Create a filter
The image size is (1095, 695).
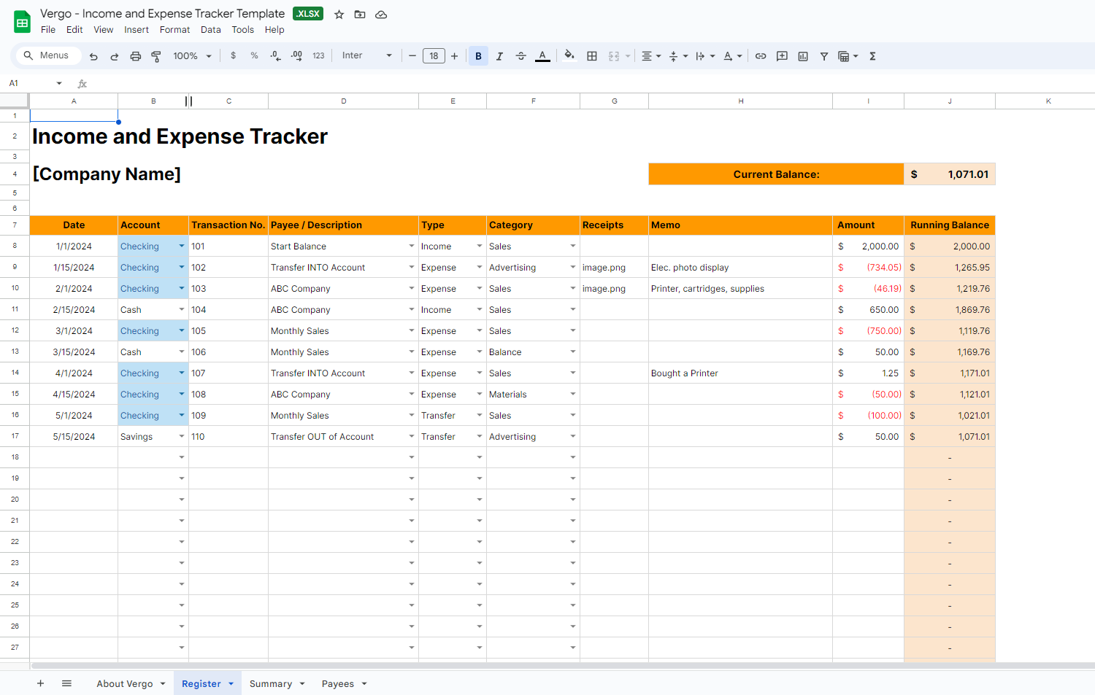(x=823, y=55)
